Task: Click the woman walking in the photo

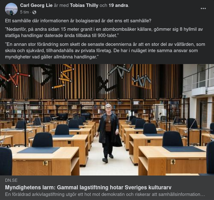Action: [109, 133]
